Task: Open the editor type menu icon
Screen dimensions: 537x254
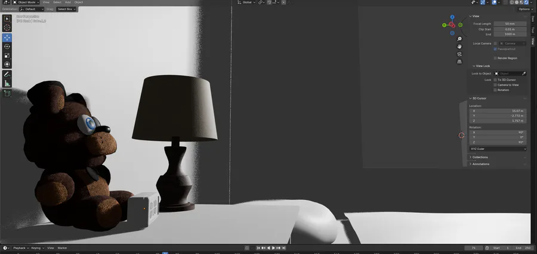Action: 5,2
